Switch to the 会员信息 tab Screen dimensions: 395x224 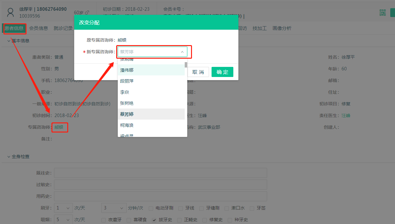click(39, 28)
